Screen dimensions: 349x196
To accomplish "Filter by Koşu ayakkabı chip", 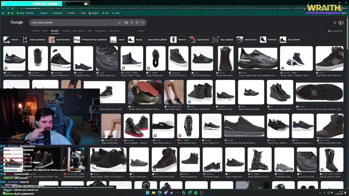I will (224, 39).
